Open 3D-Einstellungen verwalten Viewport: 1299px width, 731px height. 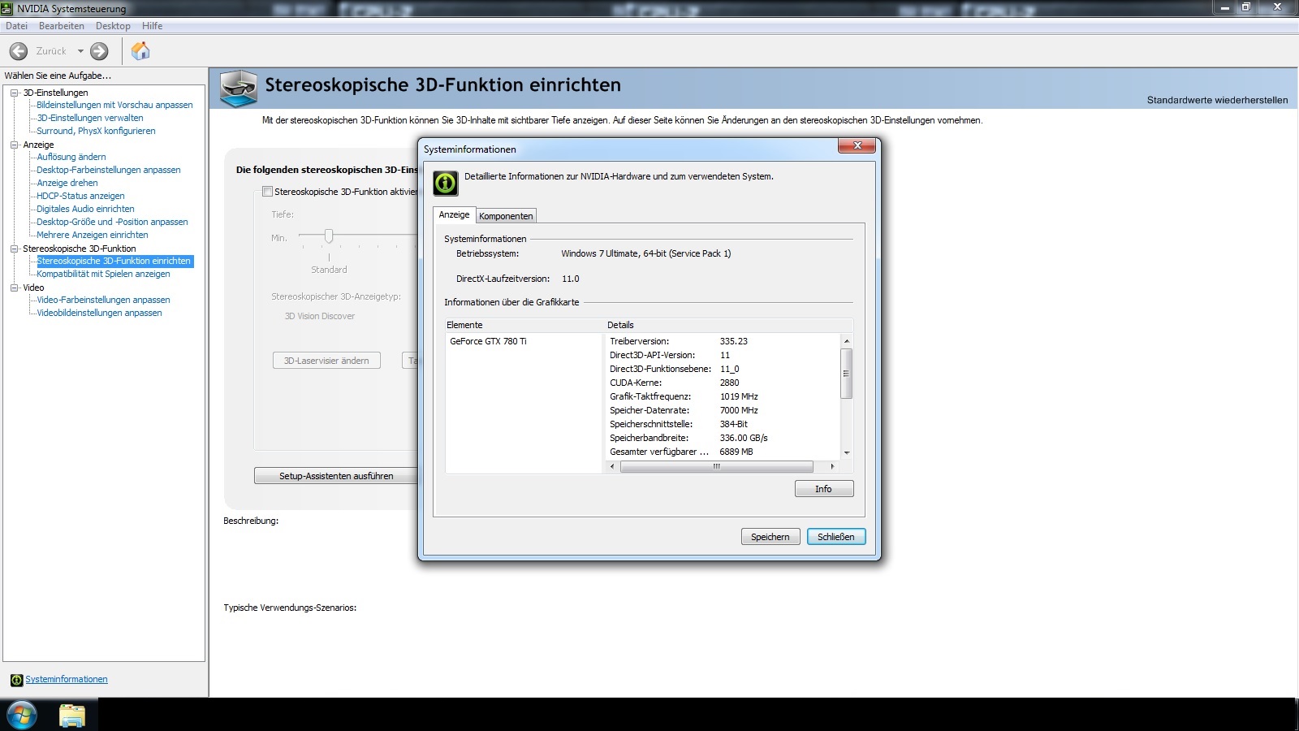90,118
